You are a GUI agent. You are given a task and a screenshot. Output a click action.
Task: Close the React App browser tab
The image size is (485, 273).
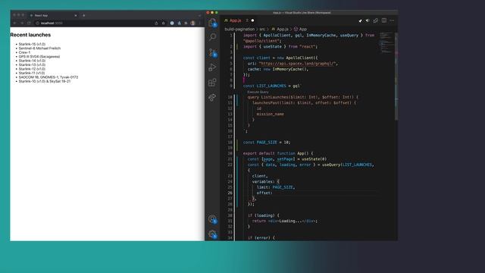point(76,15)
